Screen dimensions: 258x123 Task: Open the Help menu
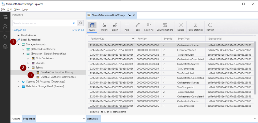pyautogui.click(x=25, y=9)
